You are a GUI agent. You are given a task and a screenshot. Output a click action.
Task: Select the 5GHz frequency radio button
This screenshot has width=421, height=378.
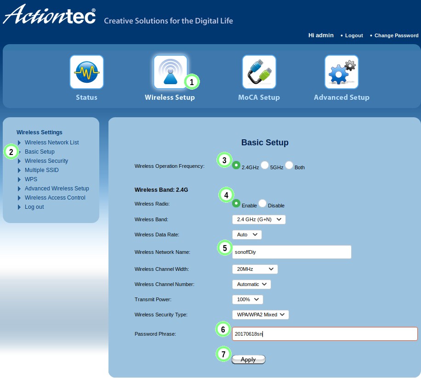(265, 165)
